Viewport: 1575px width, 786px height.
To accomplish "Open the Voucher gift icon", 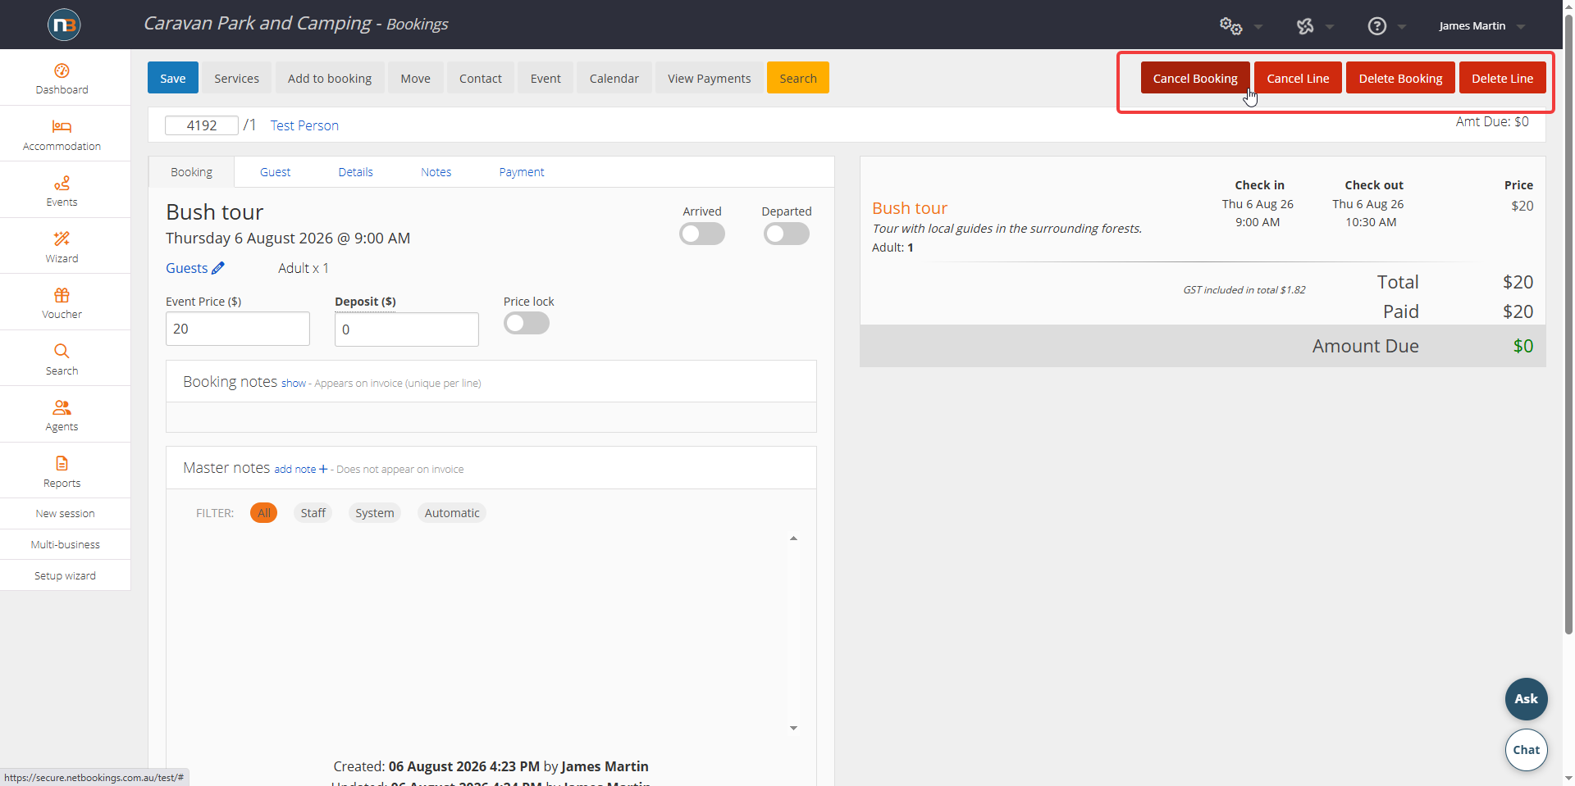I will 62,295.
